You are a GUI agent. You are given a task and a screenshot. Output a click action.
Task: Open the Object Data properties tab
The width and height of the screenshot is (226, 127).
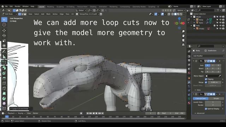[189, 99]
